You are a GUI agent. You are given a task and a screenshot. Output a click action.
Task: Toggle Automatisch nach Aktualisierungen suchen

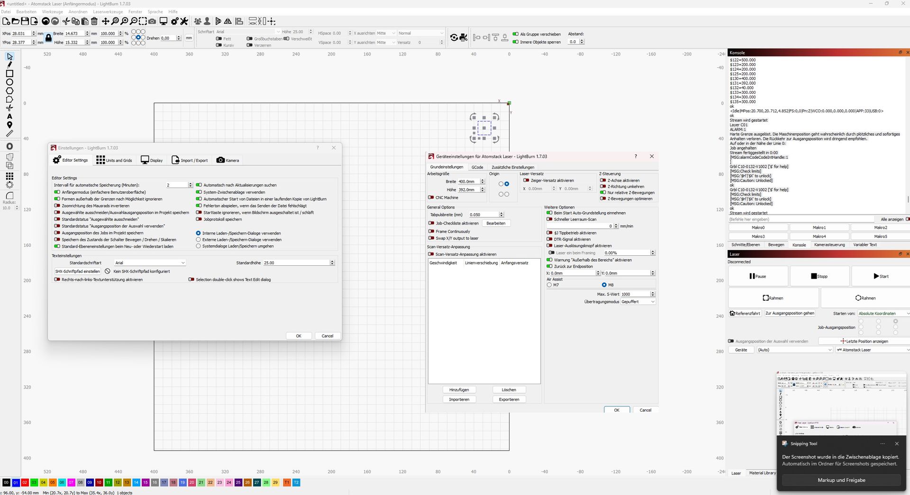coord(199,185)
